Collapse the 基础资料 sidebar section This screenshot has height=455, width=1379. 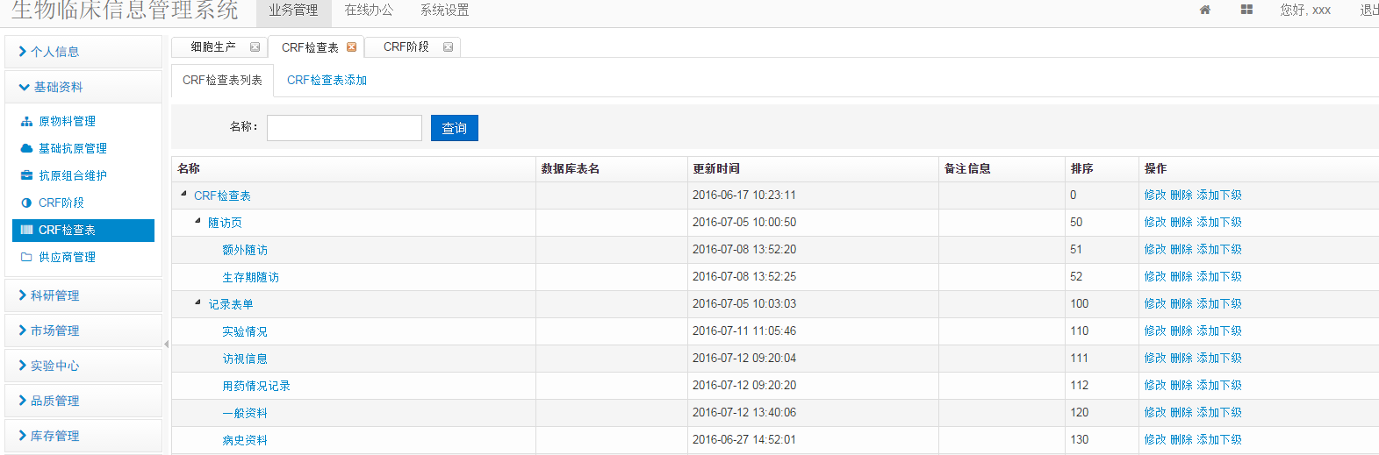(x=58, y=87)
